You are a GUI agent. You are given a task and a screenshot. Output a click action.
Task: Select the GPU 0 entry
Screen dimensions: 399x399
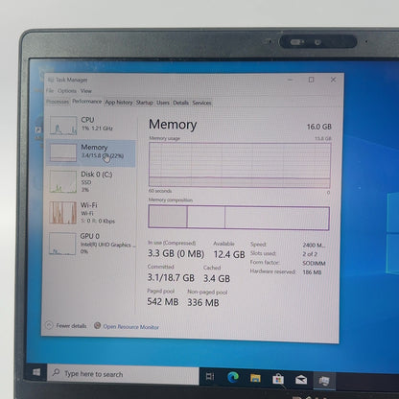pyautogui.click(x=91, y=244)
